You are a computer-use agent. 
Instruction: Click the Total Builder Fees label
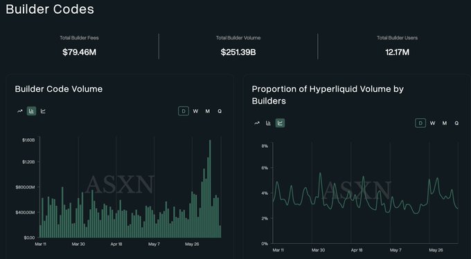pos(79,38)
